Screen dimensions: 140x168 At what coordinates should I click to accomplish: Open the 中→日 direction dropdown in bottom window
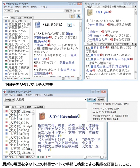[9, 100]
